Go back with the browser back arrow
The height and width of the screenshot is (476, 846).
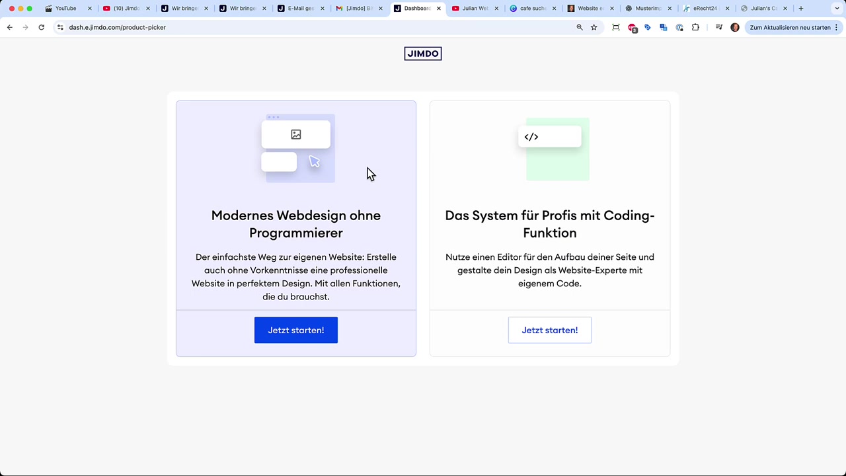9,27
